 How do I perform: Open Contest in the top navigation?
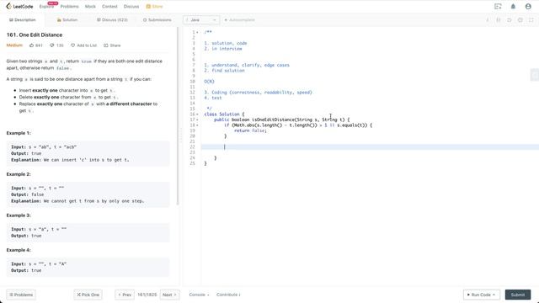click(x=109, y=7)
